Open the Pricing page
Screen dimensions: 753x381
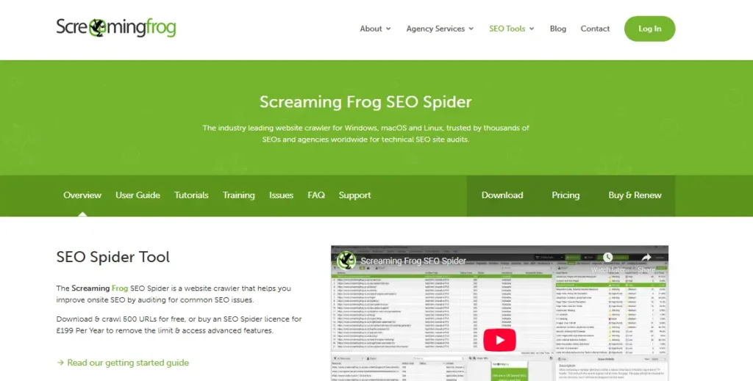click(565, 195)
